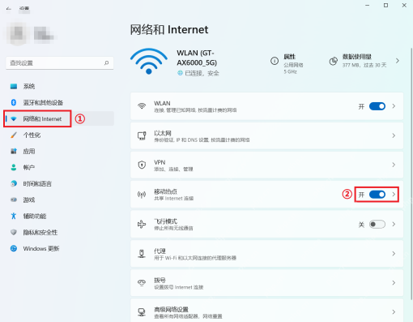Click the 辅助功能 accessibility icon
Screen dimensions: 413x322
point(14,216)
